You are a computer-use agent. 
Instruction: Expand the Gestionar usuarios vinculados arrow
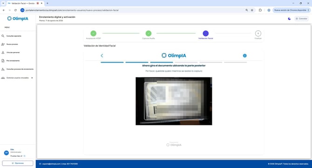coord(32,78)
